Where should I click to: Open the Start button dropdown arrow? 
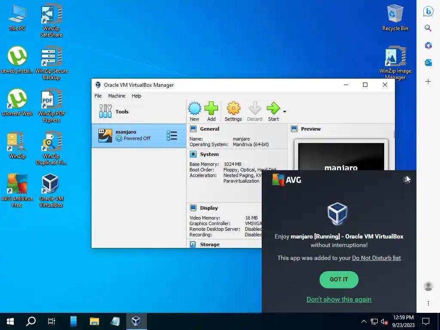284,112
